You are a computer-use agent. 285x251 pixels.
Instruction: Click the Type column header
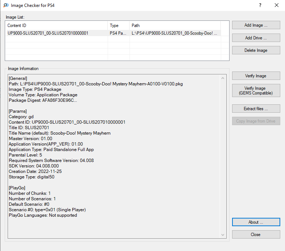coord(119,26)
